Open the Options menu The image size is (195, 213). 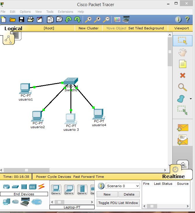(x=25, y=12)
